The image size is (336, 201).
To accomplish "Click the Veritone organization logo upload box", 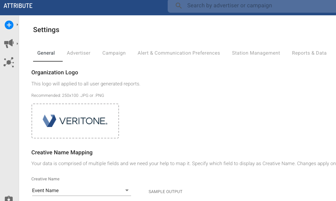I will click(75, 121).
